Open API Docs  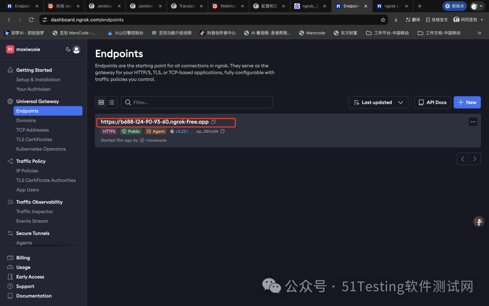click(432, 102)
